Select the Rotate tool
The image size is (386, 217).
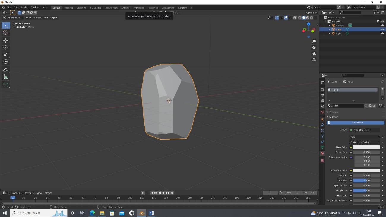click(x=6, y=47)
